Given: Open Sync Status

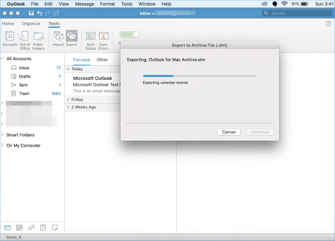Looking at the screenshot, I should (91, 40).
